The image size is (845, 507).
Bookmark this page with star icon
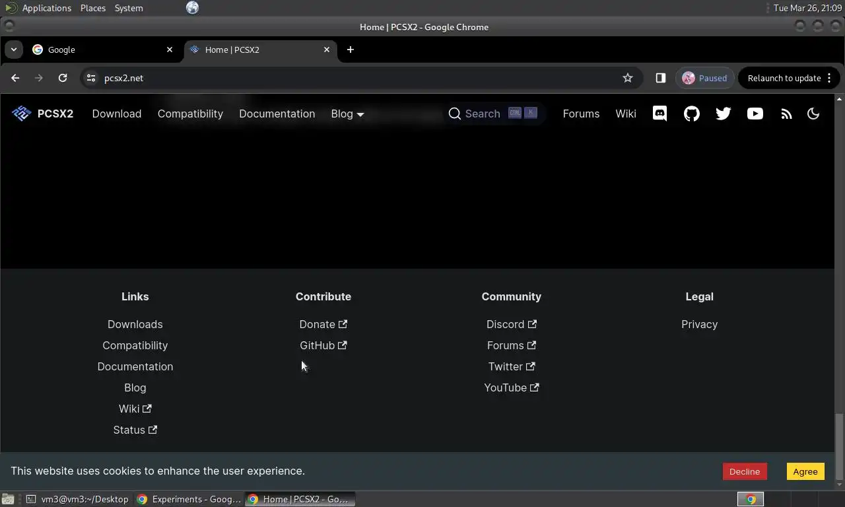pos(628,78)
